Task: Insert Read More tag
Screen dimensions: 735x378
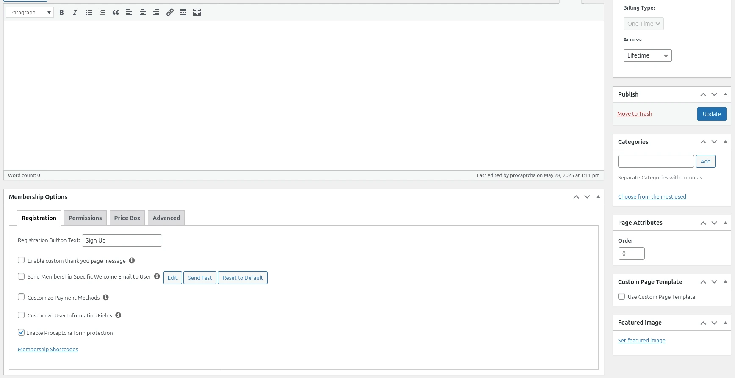Action: point(183,13)
